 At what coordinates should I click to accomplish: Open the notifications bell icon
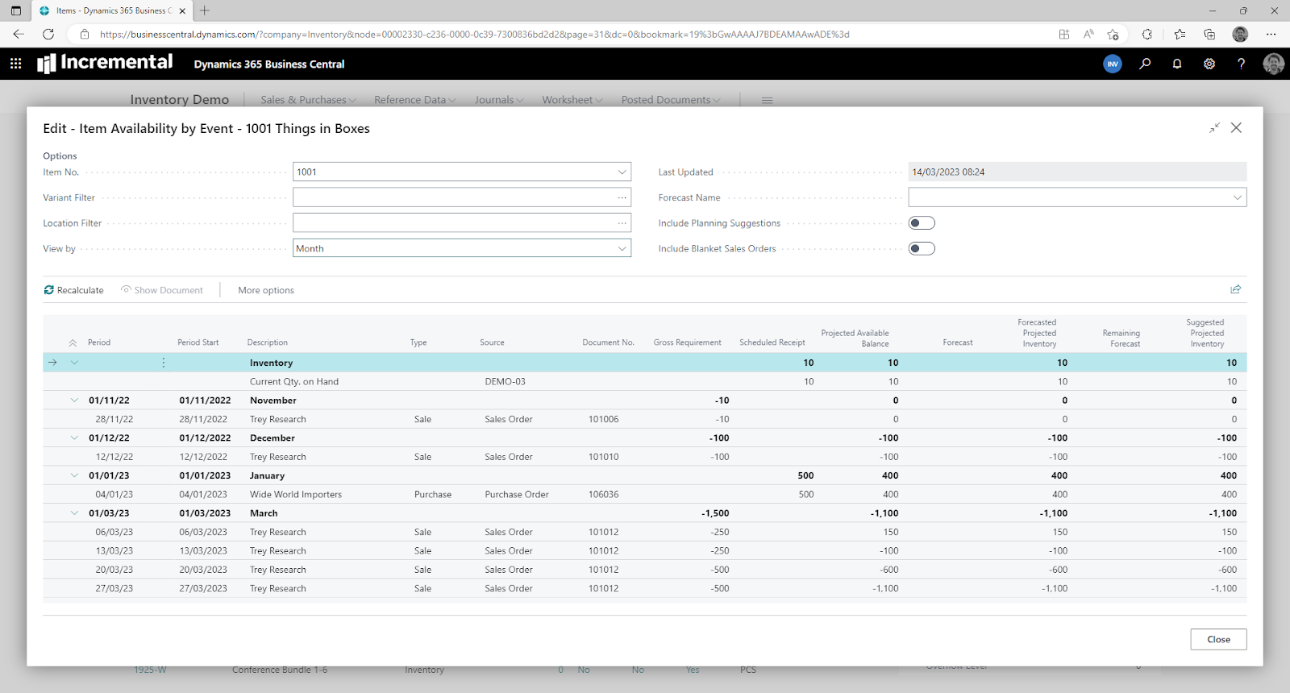(x=1177, y=64)
